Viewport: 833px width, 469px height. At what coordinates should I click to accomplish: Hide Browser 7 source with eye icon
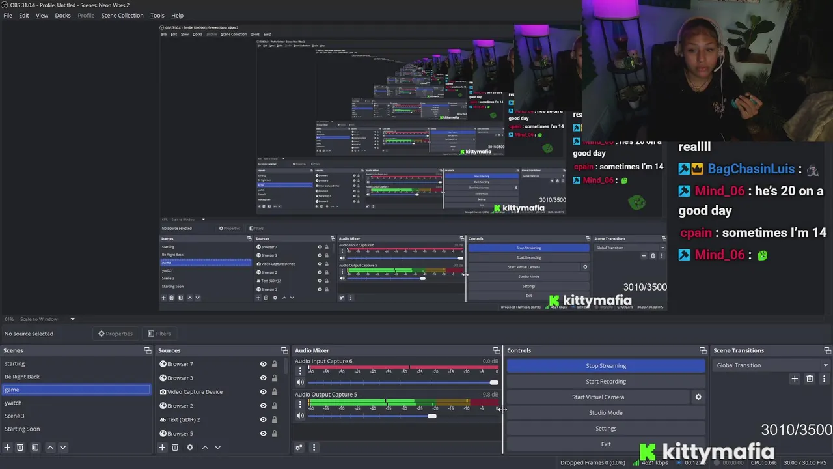(263, 364)
